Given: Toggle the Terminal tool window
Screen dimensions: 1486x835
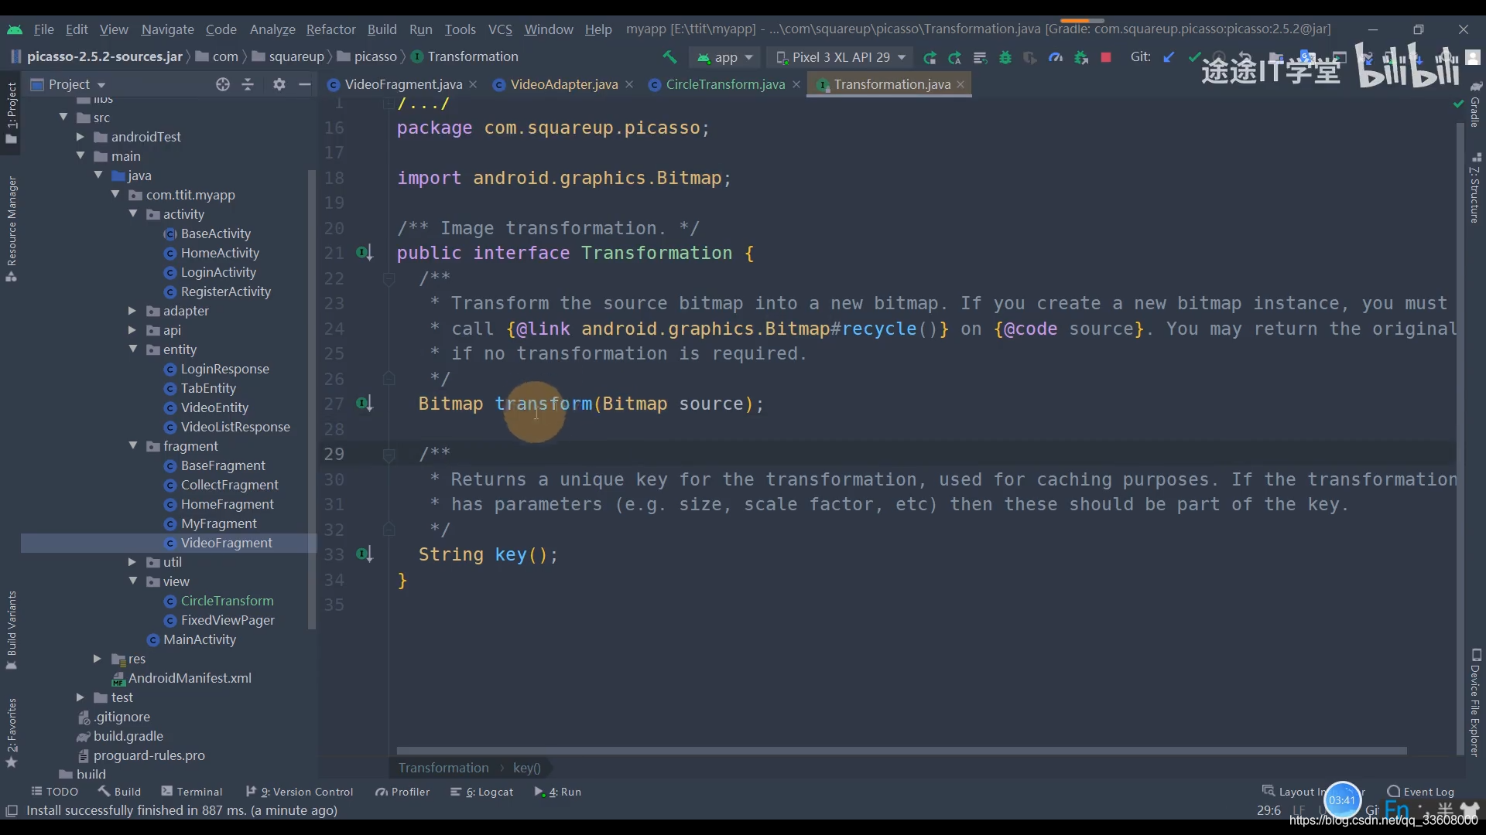Looking at the screenshot, I should 191,792.
